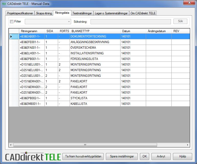197x164 pixels.
Task: Select cell =B3&EPB002-1--
Action: [32, 98]
